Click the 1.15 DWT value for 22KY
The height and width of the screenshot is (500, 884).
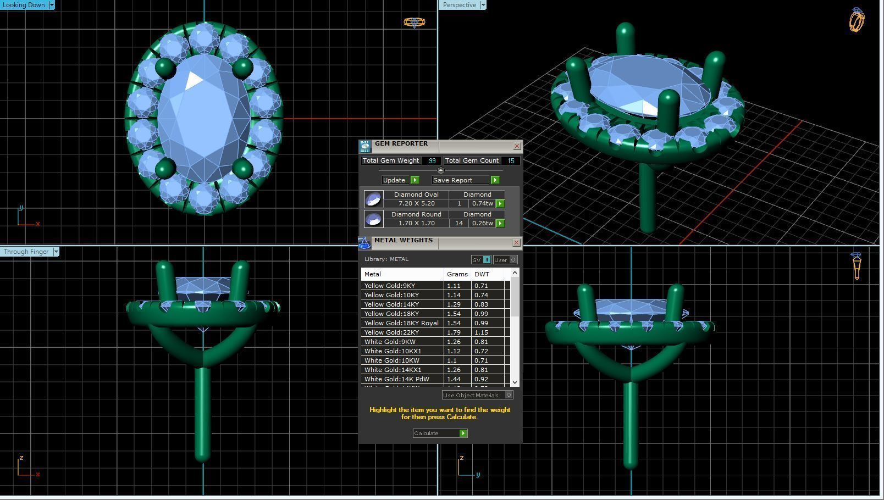pos(487,332)
